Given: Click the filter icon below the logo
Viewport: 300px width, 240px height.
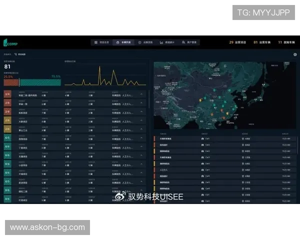Looking at the screenshot, I should pyautogui.click(x=15, y=54).
